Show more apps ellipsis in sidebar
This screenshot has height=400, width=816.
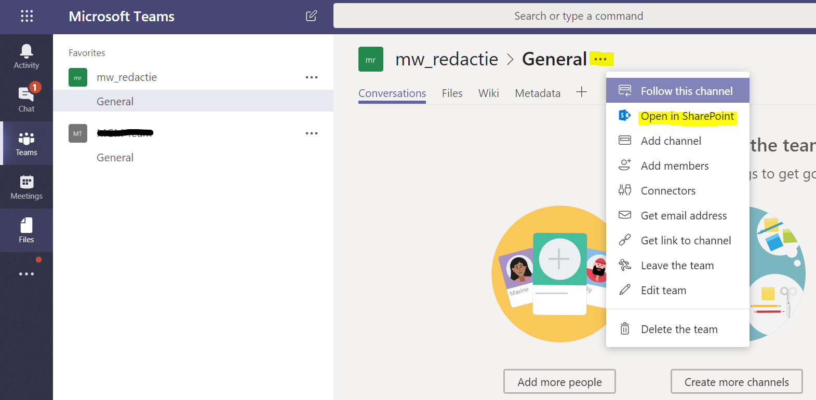pyautogui.click(x=26, y=274)
